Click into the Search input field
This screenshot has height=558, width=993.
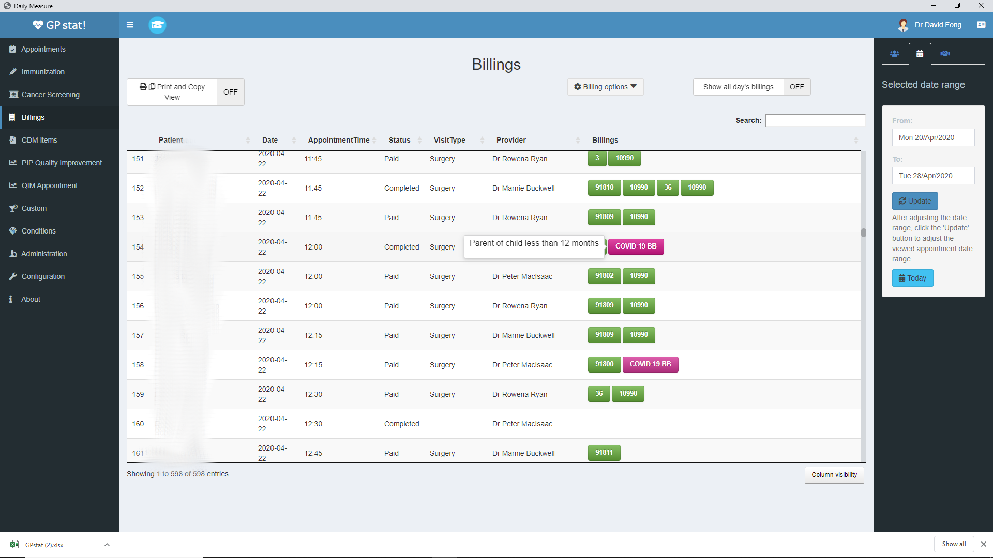pos(815,120)
